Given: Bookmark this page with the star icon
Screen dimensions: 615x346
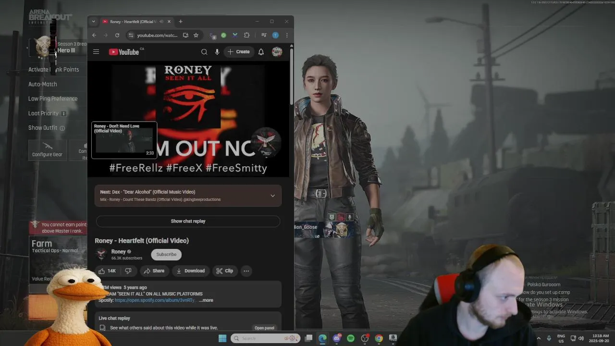Looking at the screenshot, I should point(196,35).
